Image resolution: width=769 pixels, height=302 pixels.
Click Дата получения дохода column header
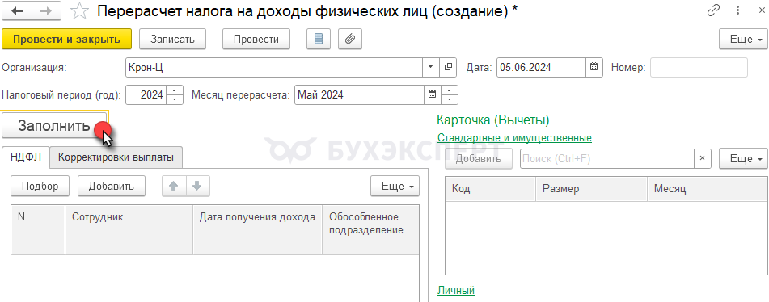pos(257,229)
